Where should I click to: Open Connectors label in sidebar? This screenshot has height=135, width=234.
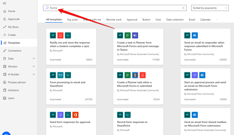[15, 51]
